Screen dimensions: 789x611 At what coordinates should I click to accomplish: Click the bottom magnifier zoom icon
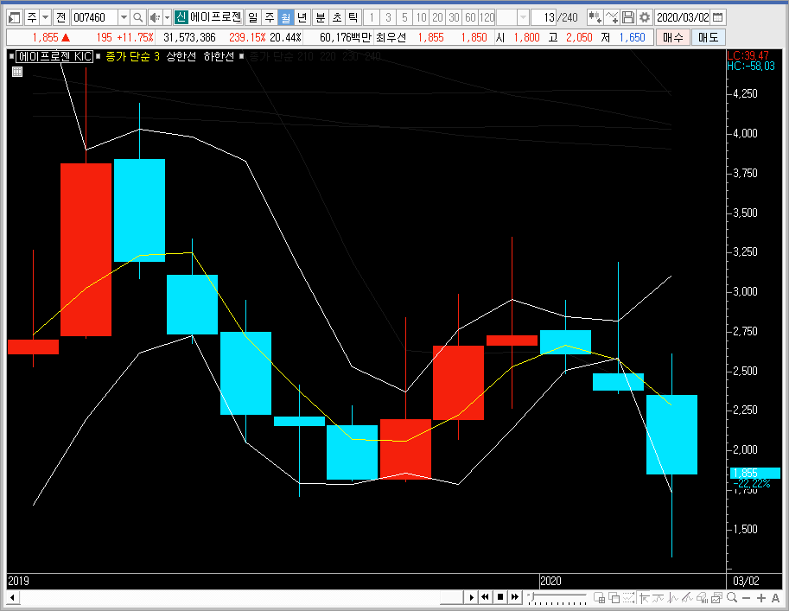click(x=732, y=597)
